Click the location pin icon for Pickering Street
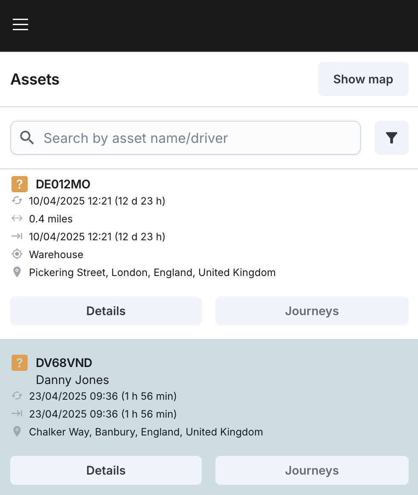 tap(17, 272)
